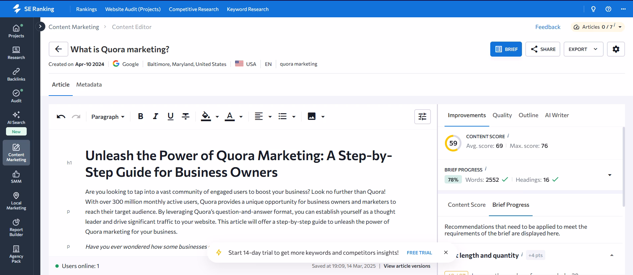Screen dimensions: 633x275
Task: Click the back arrow button
Action: tap(58, 49)
